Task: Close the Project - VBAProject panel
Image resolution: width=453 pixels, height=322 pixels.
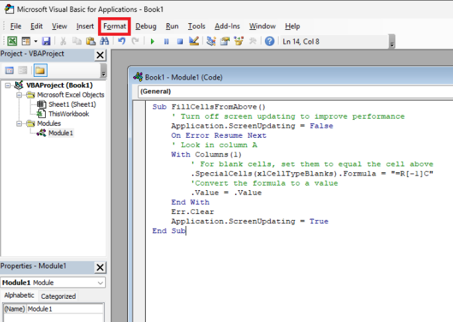Action: [100, 55]
